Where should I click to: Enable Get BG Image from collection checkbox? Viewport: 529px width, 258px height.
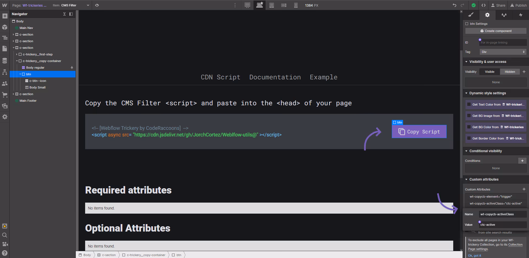pos(469,116)
